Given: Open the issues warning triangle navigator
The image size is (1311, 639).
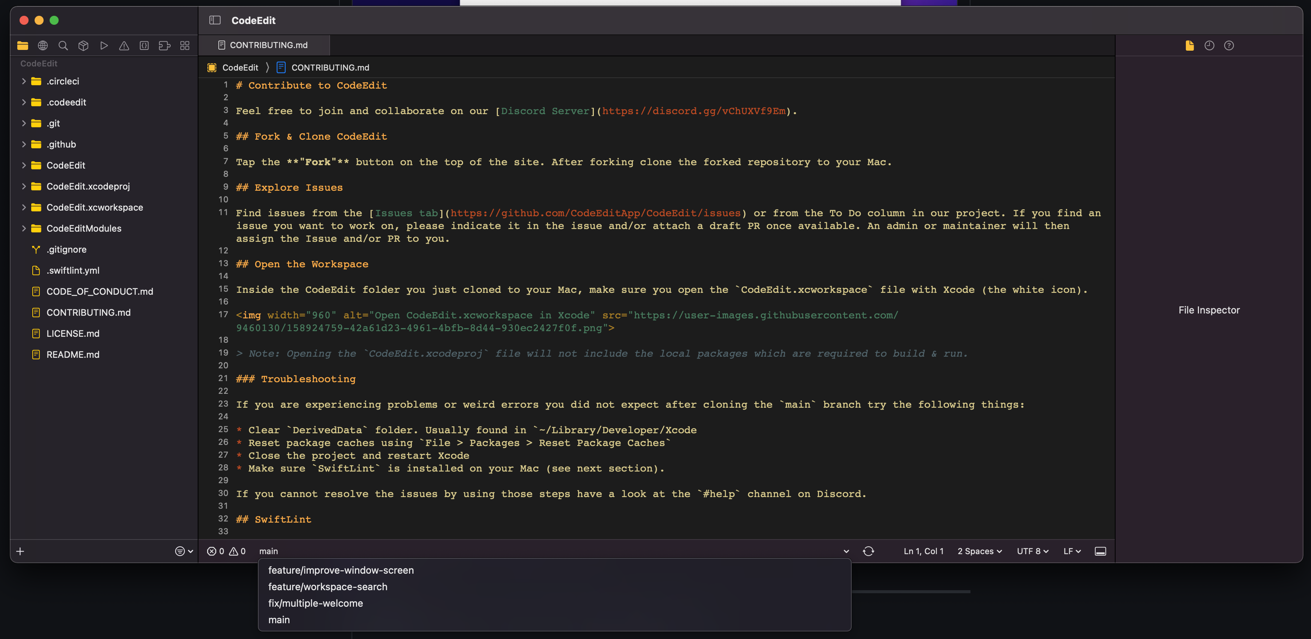Looking at the screenshot, I should point(124,45).
